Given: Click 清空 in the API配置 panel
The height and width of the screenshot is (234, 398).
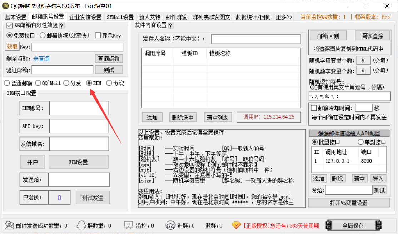Looking at the screenshot, I should tap(359, 179).
